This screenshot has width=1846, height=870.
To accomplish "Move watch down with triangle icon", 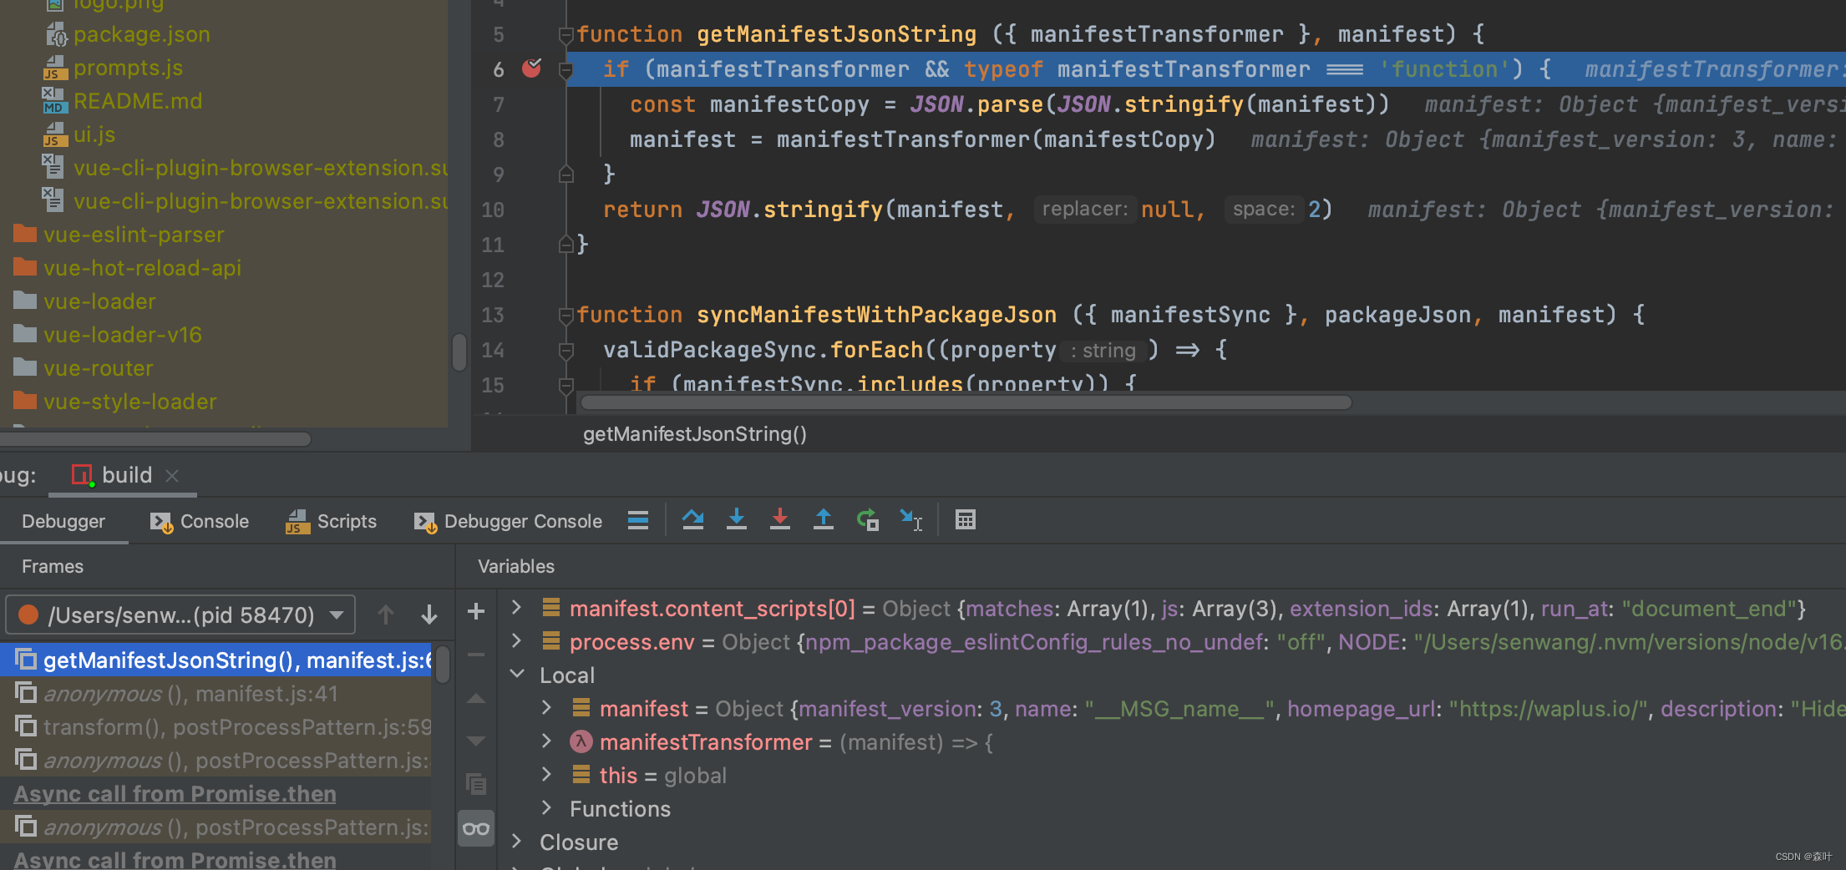I will pos(476,741).
